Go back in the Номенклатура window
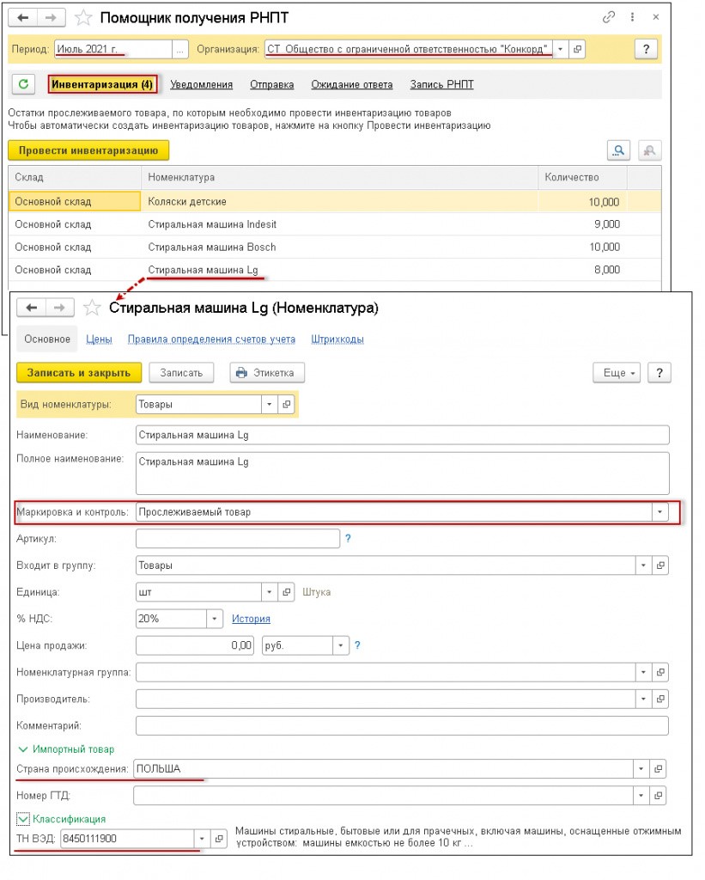 (x=32, y=308)
